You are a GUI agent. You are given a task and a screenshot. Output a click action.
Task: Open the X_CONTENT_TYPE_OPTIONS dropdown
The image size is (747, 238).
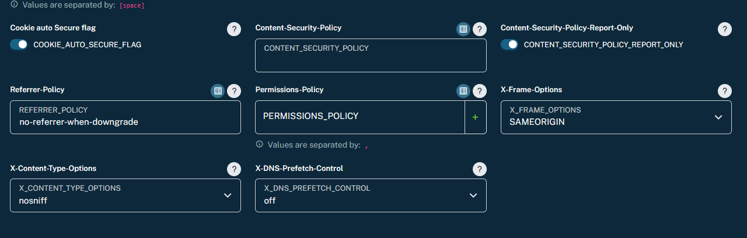[x=125, y=195]
